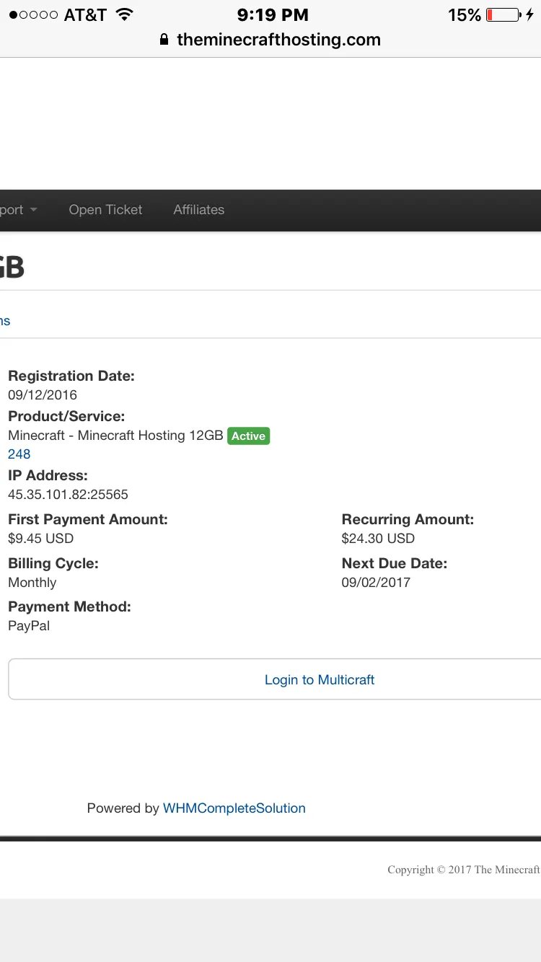Tap the Wi-Fi icon in the status bar
This screenshot has height=962, width=541.
click(x=124, y=14)
